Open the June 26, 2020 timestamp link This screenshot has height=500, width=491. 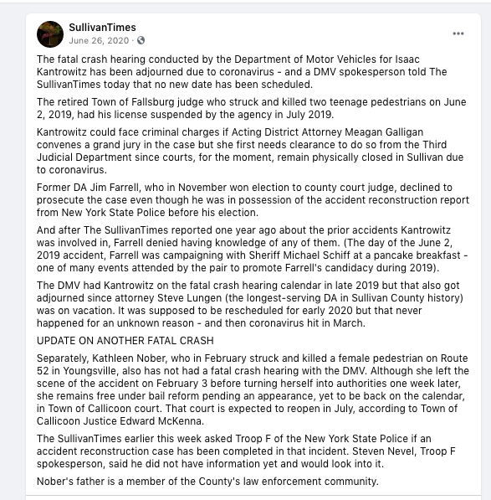point(99,41)
